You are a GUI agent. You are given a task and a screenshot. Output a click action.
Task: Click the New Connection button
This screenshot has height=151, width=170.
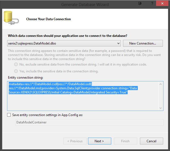tap(143, 43)
